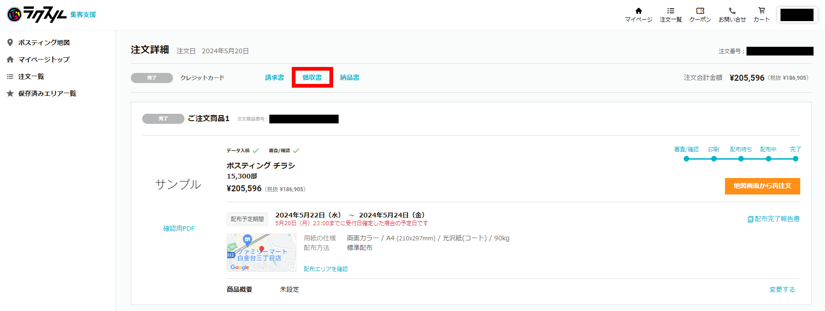Open 注文一覧 in the sidebar

26,77
